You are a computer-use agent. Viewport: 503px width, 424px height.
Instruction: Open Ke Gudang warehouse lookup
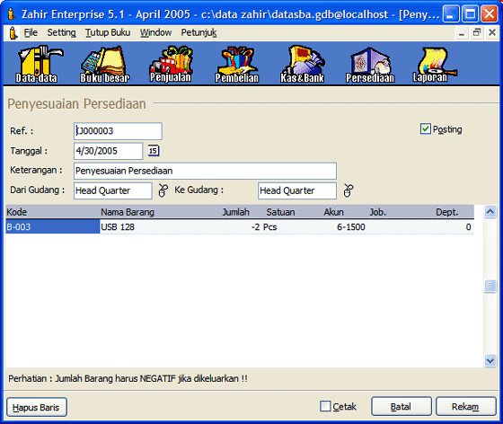point(349,190)
